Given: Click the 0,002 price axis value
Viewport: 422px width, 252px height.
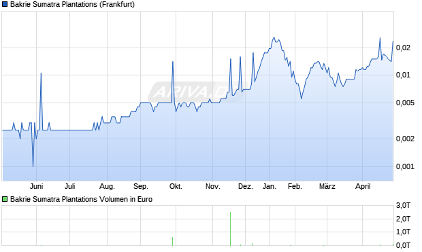Looking at the screenshot, I should click(405, 139).
